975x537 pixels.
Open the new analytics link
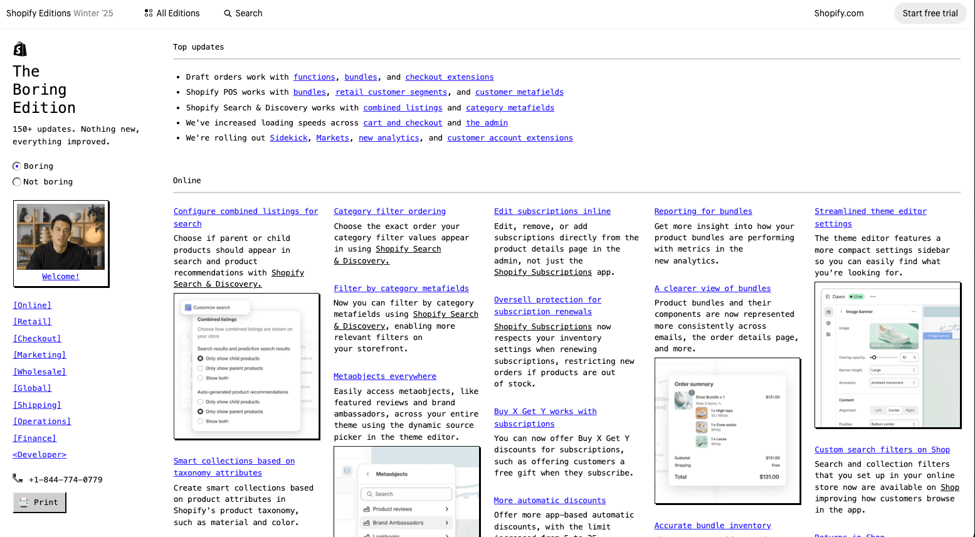(x=389, y=138)
